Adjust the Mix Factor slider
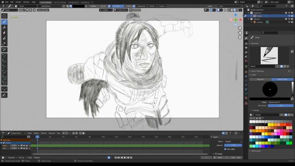The height and width of the screenshot is (166, 295). (x=281, y=106)
